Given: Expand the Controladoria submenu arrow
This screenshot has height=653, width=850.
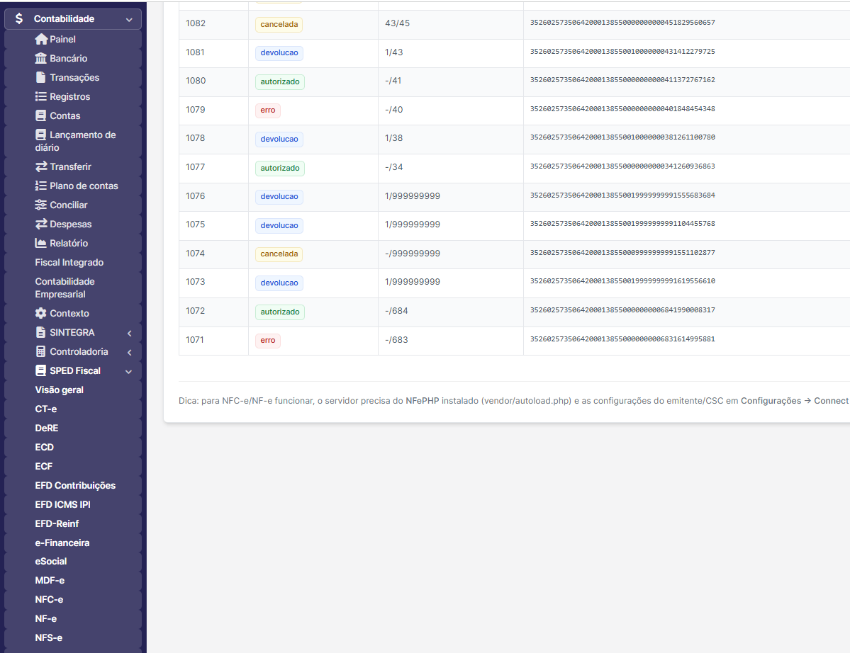Looking at the screenshot, I should 129,352.
